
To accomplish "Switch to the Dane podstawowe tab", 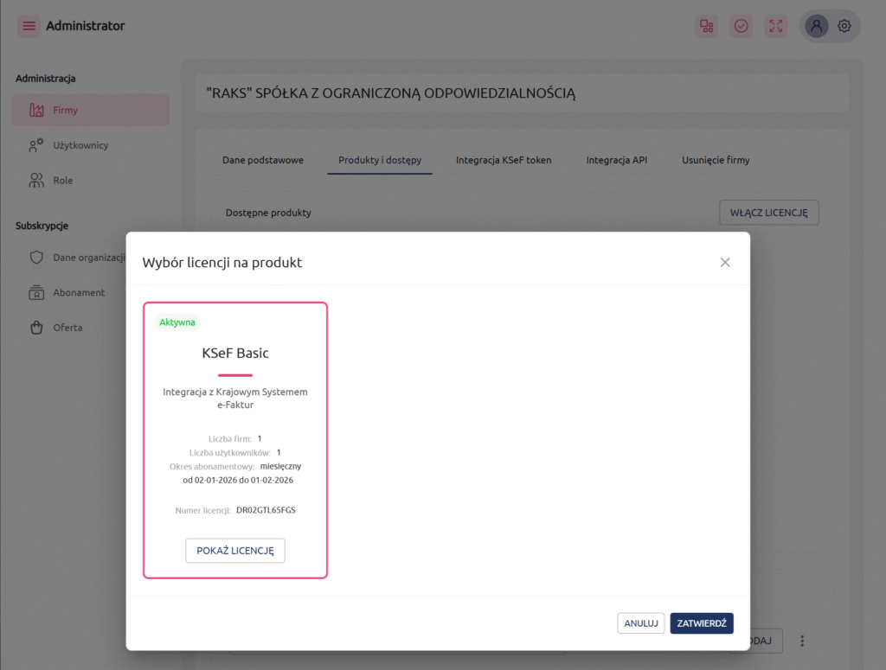I will point(263,160).
